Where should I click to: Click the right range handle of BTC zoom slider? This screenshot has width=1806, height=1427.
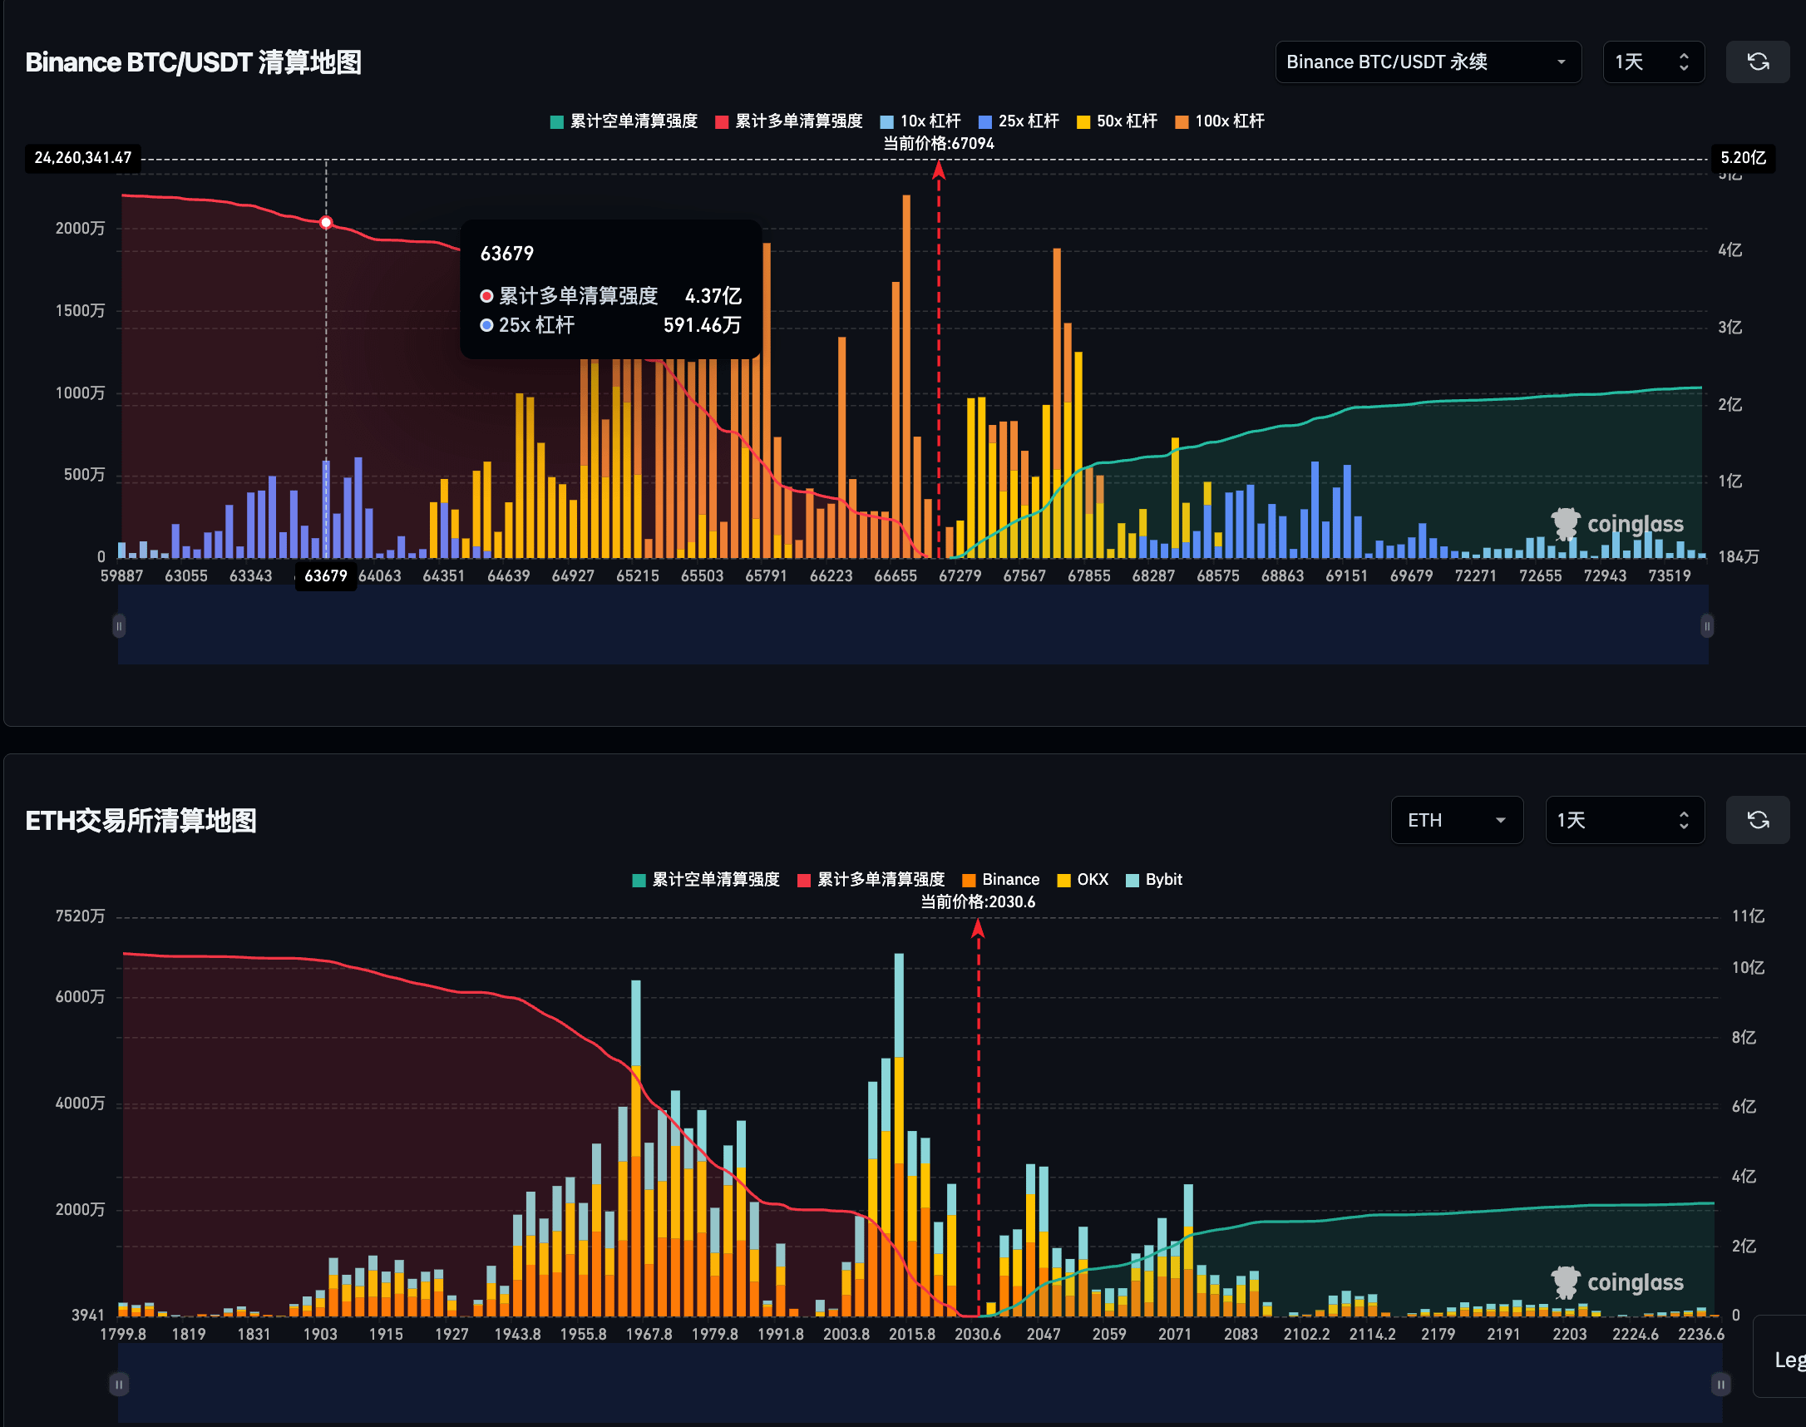click(1706, 626)
